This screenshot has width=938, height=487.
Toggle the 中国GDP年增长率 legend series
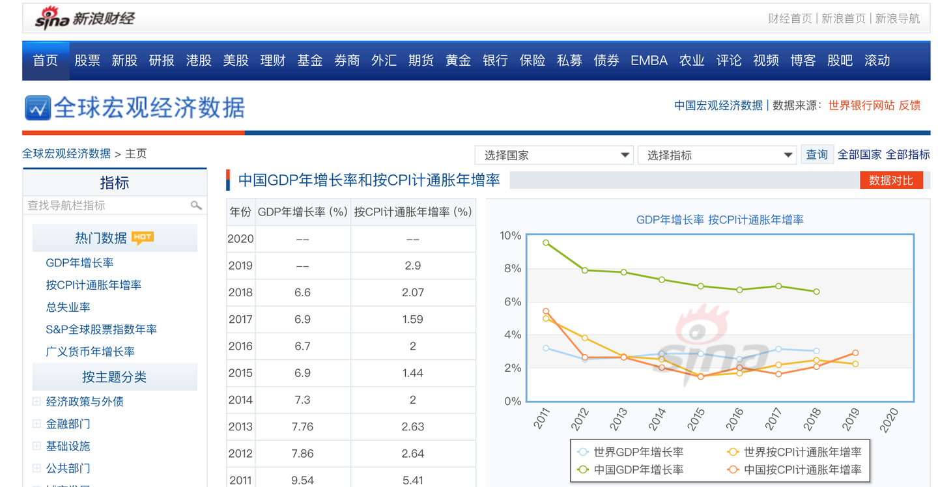click(631, 469)
